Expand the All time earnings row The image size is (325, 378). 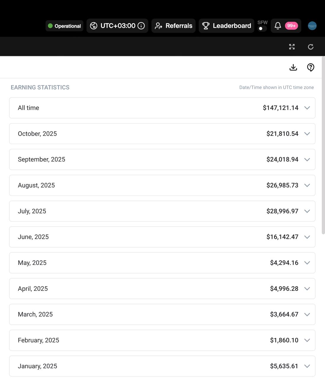click(x=307, y=108)
